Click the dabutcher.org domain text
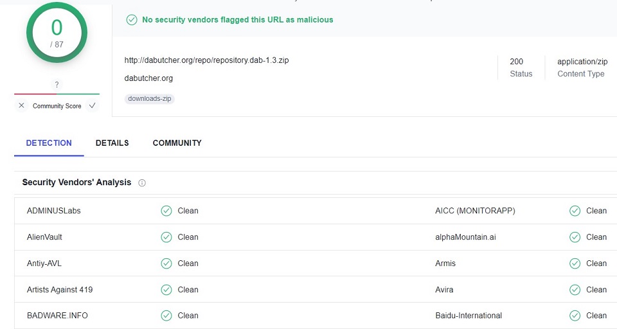 [148, 78]
